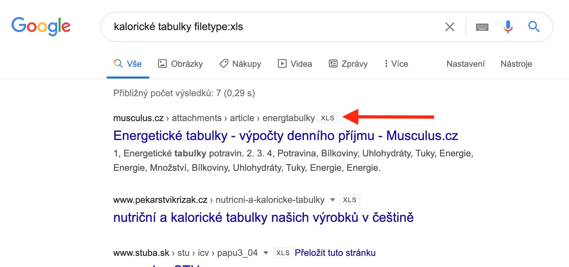The image size is (569, 267).
Task: Clear the search query with X icon
Action: [450, 27]
